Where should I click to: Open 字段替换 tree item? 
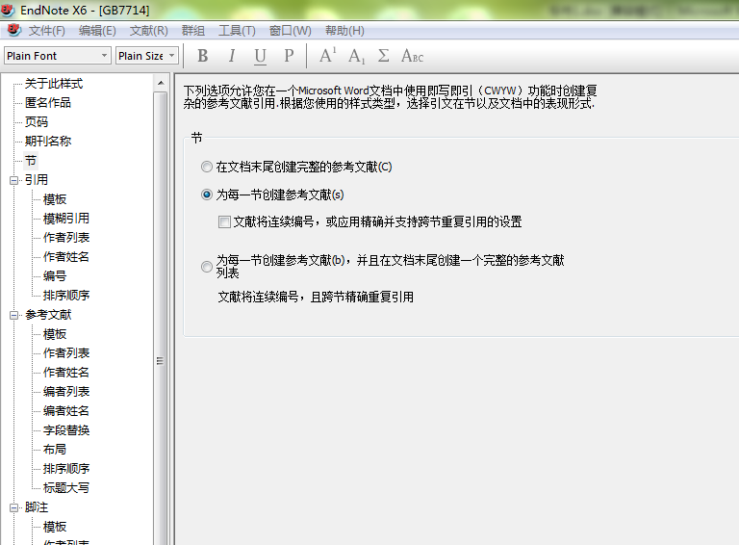pyautogui.click(x=66, y=430)
